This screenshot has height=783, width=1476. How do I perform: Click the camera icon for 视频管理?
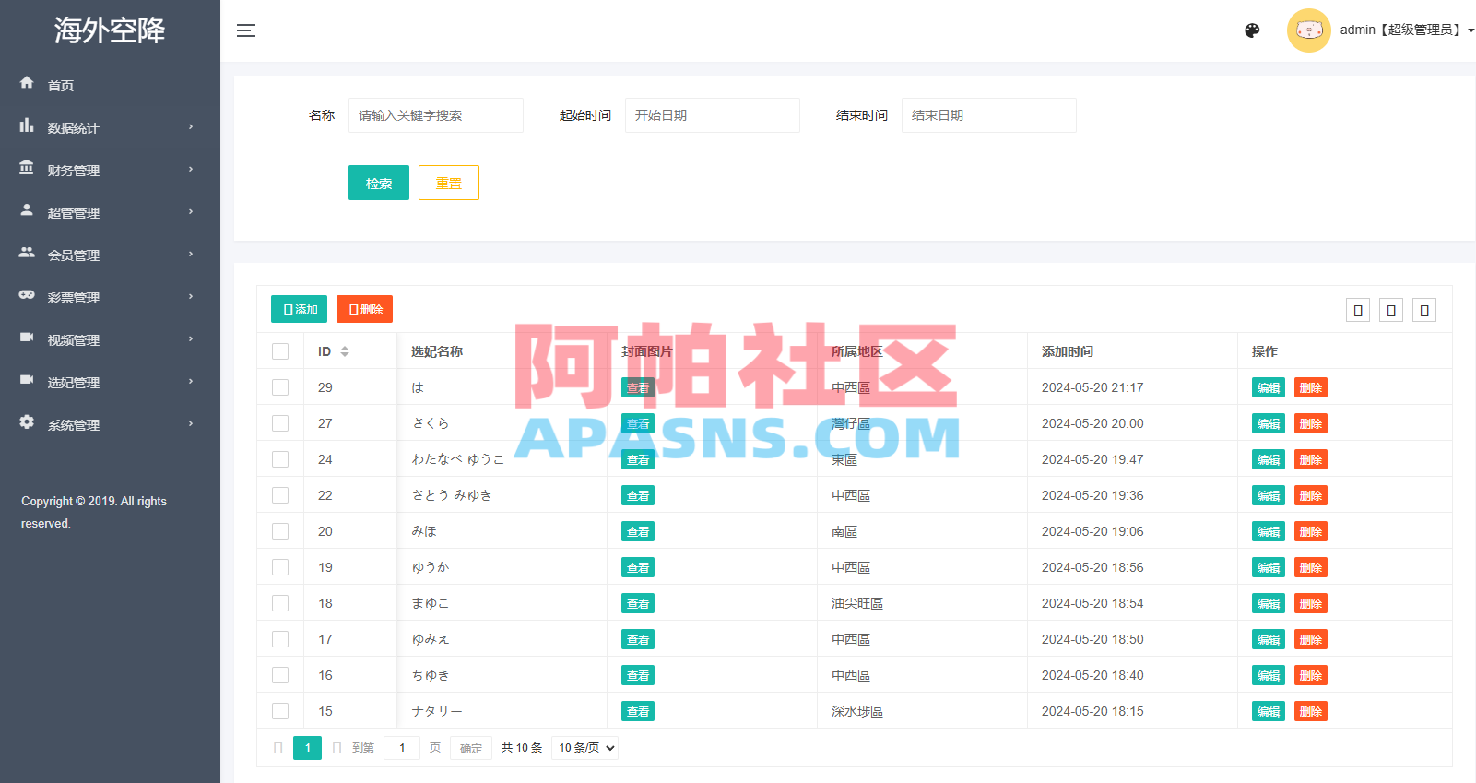pyautogui.click(x=27, y=337)
